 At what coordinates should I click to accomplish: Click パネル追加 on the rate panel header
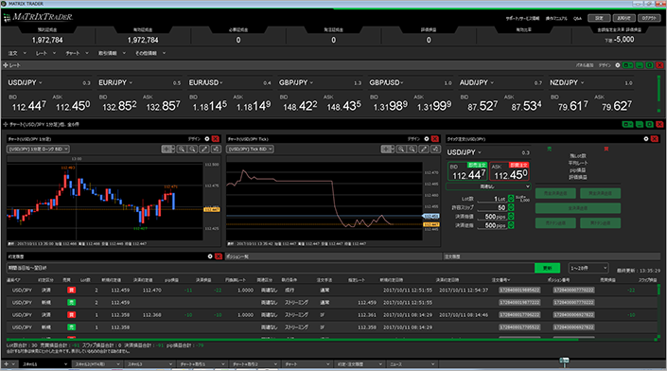585,65
